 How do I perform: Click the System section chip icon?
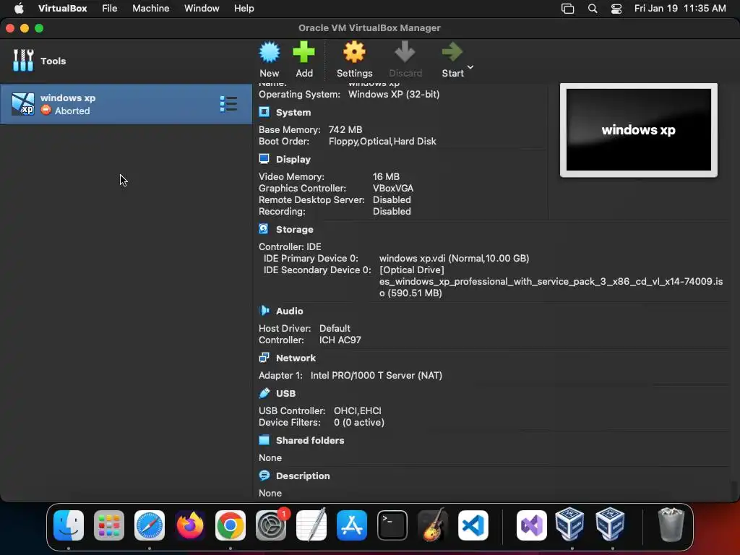coord(264,112)
